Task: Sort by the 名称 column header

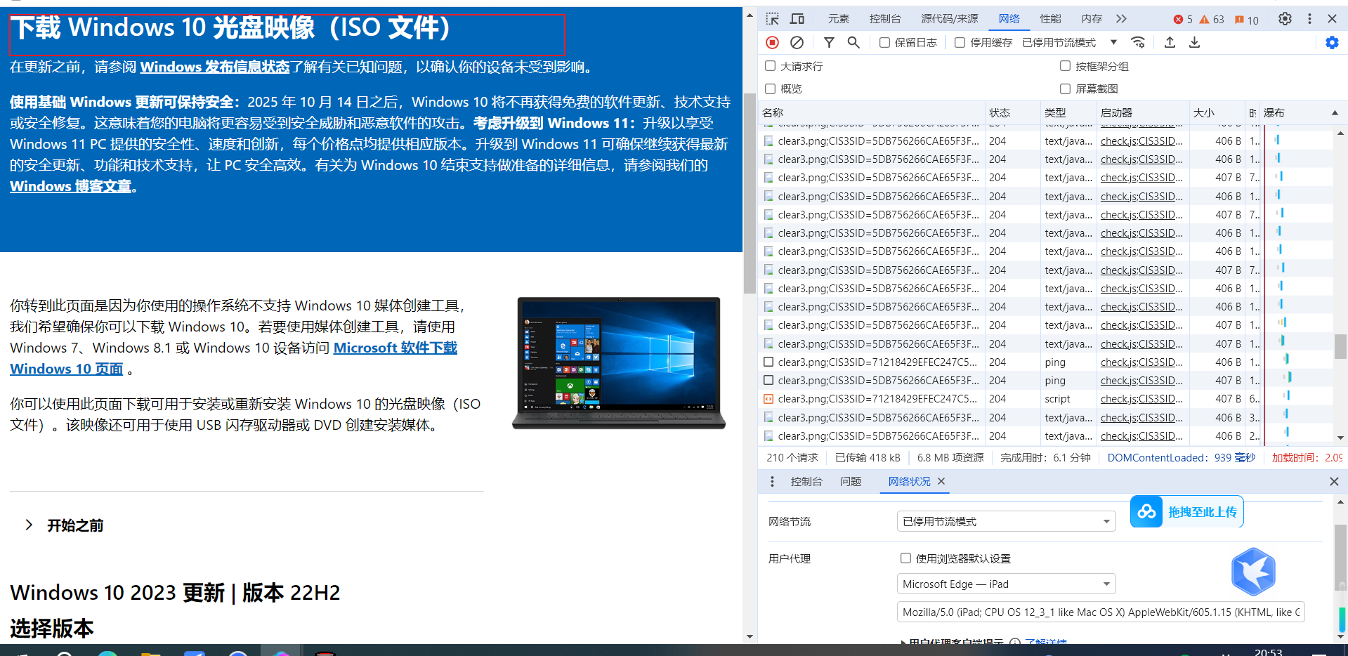Action: point(872,113)
